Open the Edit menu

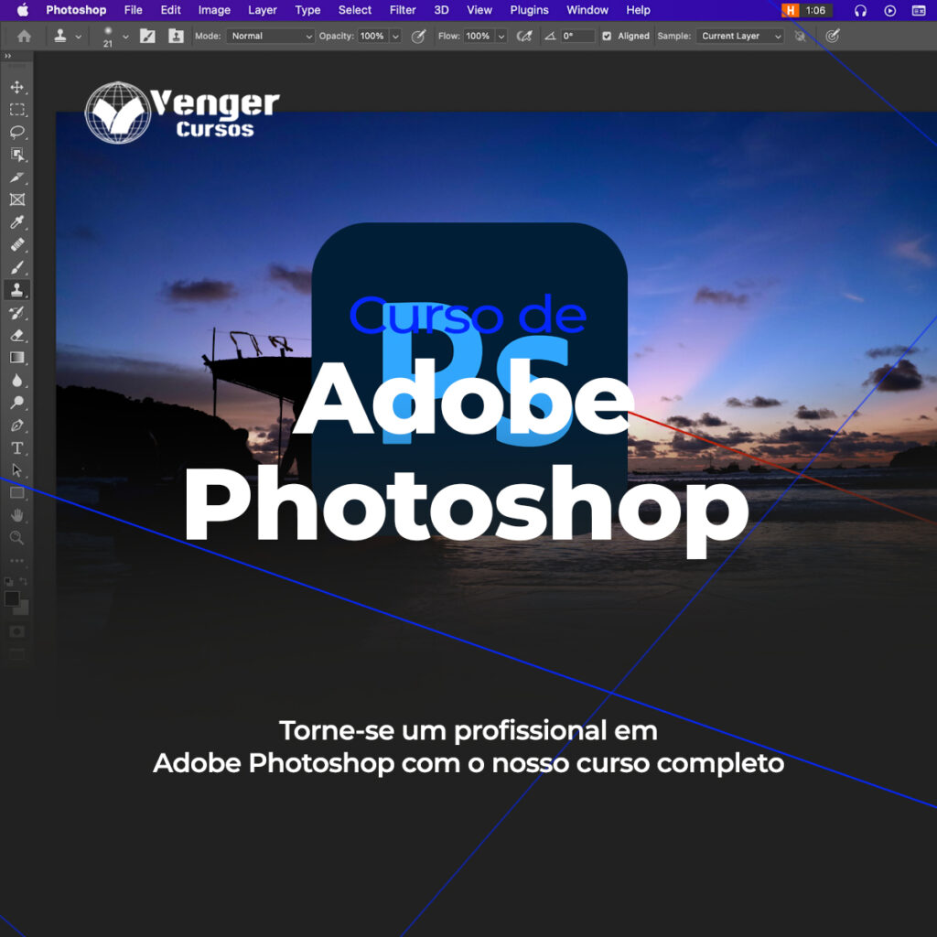pos(170,10)
